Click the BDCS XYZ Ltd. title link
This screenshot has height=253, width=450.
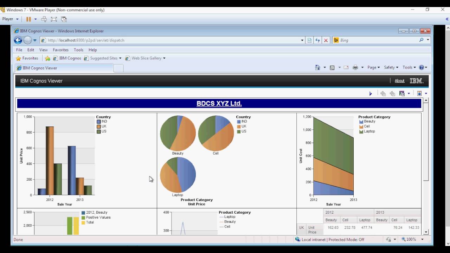point(219,103)
